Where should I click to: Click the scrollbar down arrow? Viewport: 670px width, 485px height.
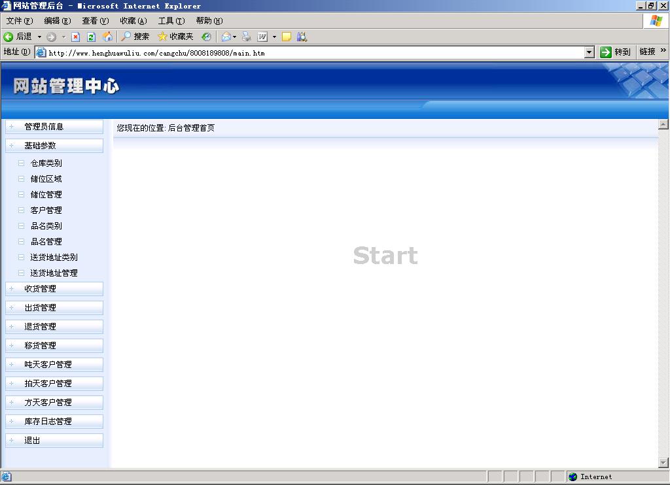663,463
